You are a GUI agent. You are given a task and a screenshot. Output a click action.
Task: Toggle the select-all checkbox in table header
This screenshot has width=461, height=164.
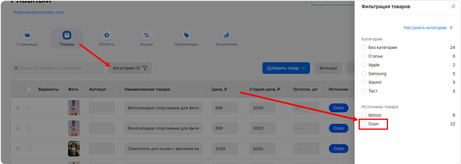[x=29, y=89]
